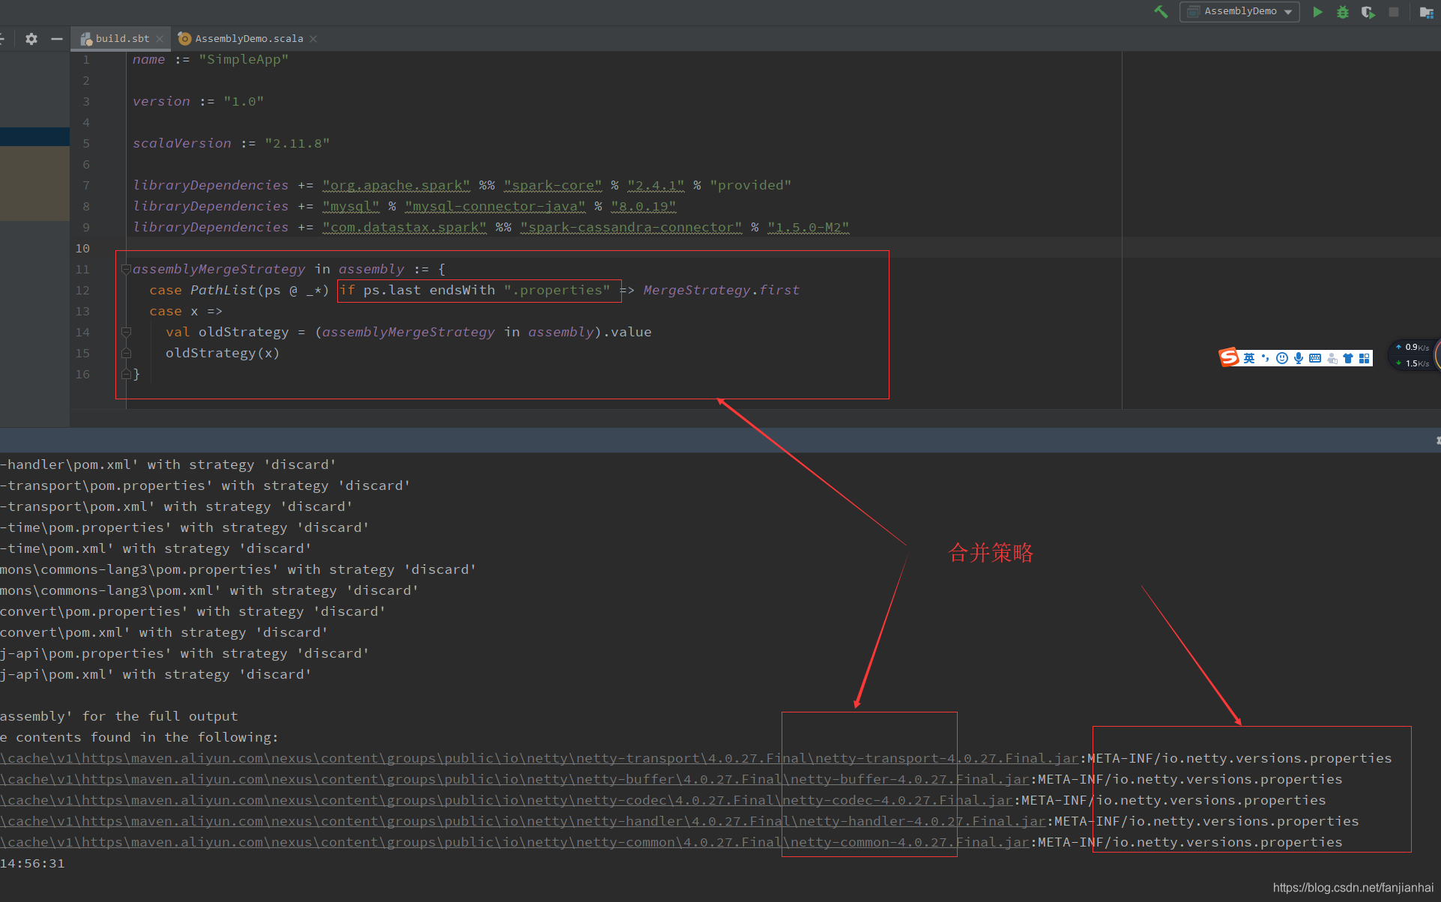Click line number 10 in the gutter
The height and width of the screenshot is (902, 1441).
coord(82,248)
